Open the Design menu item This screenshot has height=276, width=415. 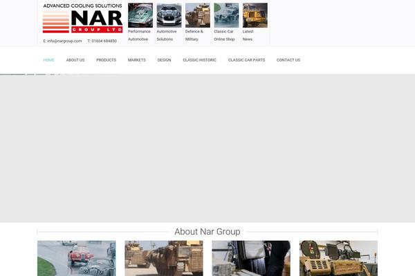pos(164,60)
